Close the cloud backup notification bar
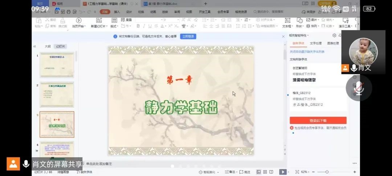 [283, 36]
